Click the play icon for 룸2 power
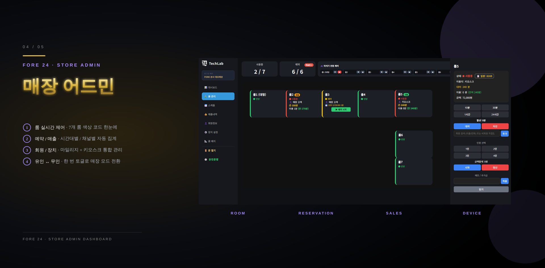Viewport: 545px width, 268px height. pos(358,72)
